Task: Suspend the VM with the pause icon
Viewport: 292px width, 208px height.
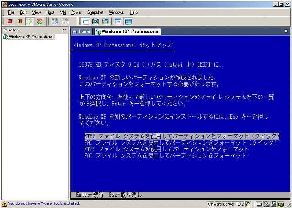Action: point(20,21)
